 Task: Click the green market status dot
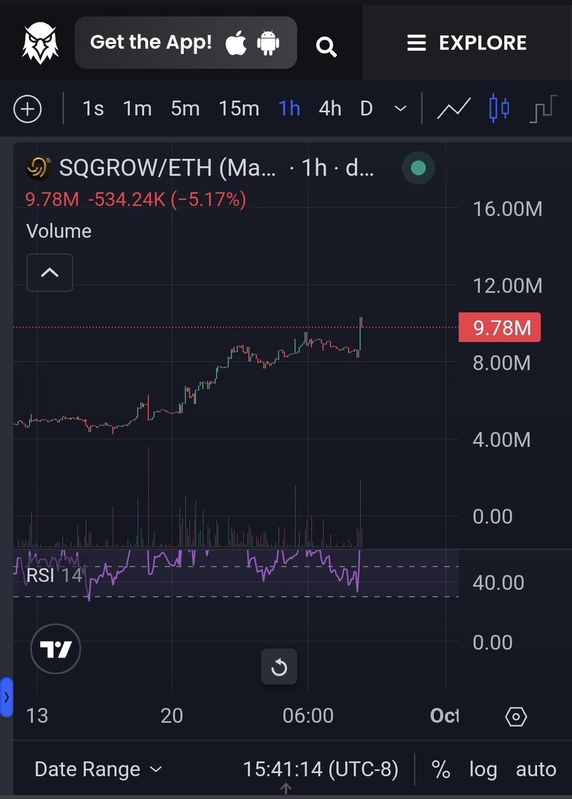click(418, 168)
